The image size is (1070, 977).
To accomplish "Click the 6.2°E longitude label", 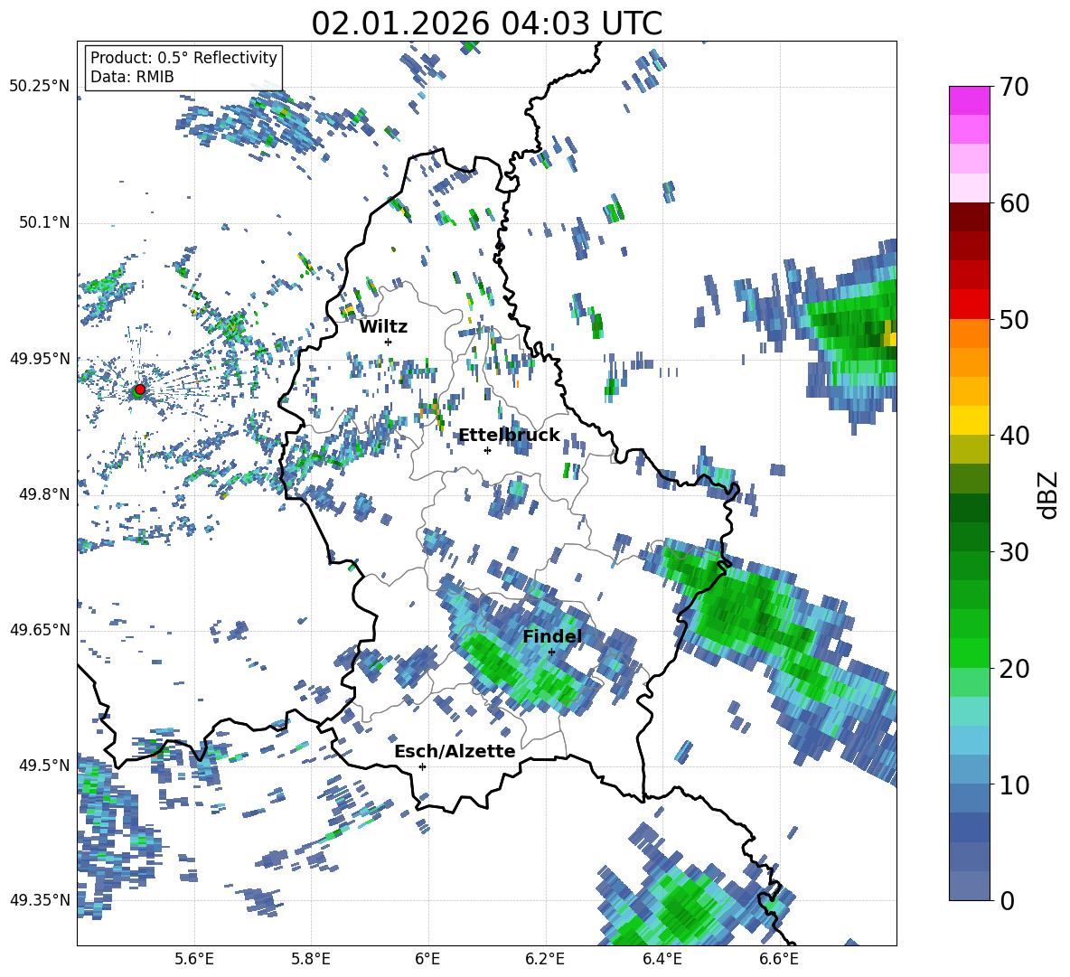I will pos(545,960).
